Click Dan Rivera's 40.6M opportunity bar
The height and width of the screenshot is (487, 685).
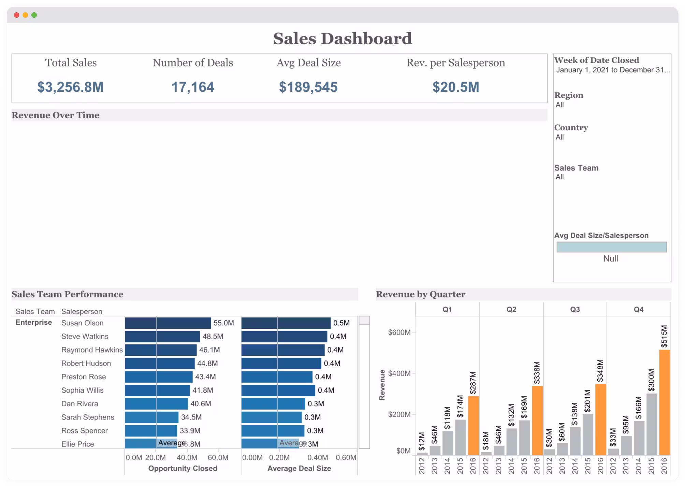pos(156,404)
